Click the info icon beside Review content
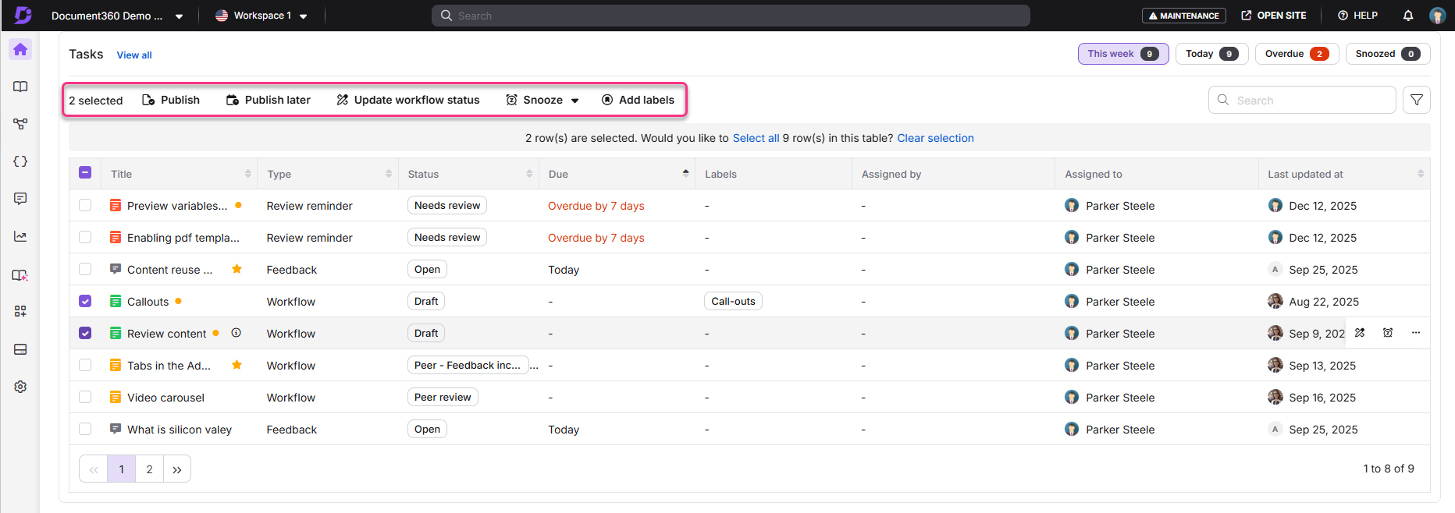 [236, 333]
